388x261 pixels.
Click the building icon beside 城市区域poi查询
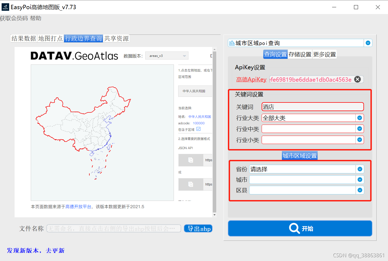pyautogui.click(x=232, y=43)
